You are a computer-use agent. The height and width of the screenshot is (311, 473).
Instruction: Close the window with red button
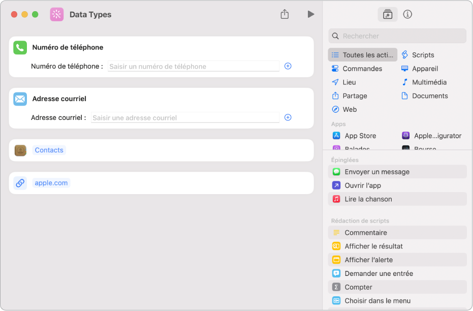[14, 14]
